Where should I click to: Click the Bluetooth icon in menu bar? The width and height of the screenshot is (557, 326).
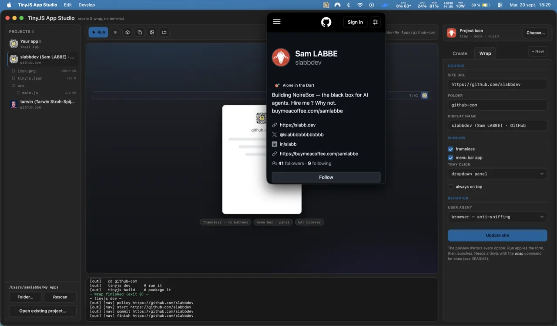(x=348, y=5)
